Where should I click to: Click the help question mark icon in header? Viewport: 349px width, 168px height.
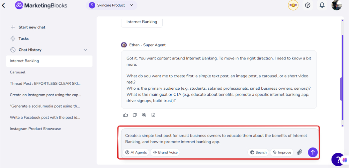pos(307,5)
